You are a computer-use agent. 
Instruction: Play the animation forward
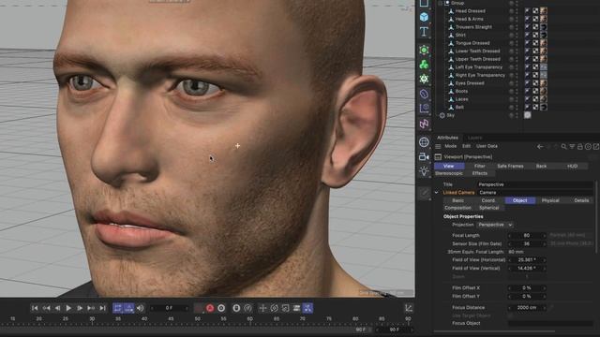click(68, 308)
